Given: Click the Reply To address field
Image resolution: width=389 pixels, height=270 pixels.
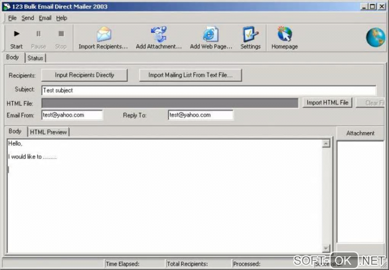Looking at the screenshot, I should (201, 115).
